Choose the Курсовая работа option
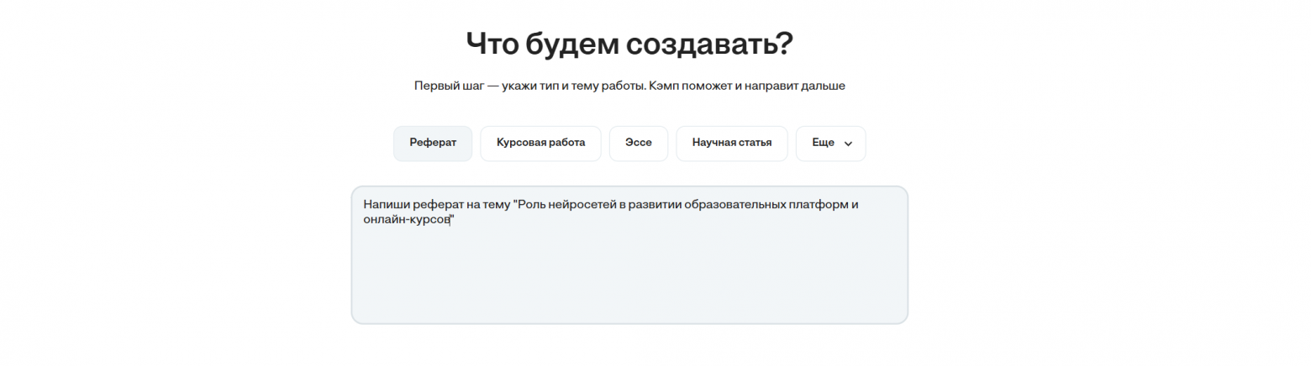Viewport: 1311px width, 366px height. click(x=540, y=143)
